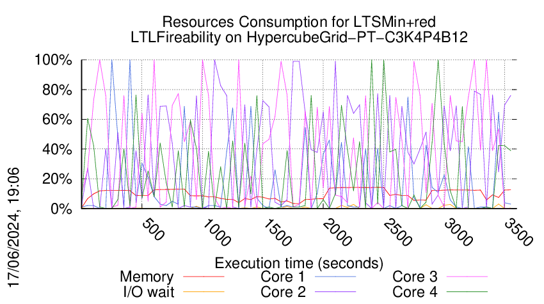
Task: Click the 2500 x-axis tick label
Action: click(397, 232)
